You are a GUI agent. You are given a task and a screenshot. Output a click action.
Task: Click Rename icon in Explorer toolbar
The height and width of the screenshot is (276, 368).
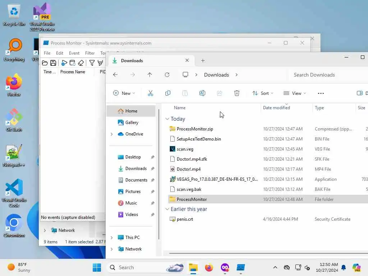click(202, 93)
